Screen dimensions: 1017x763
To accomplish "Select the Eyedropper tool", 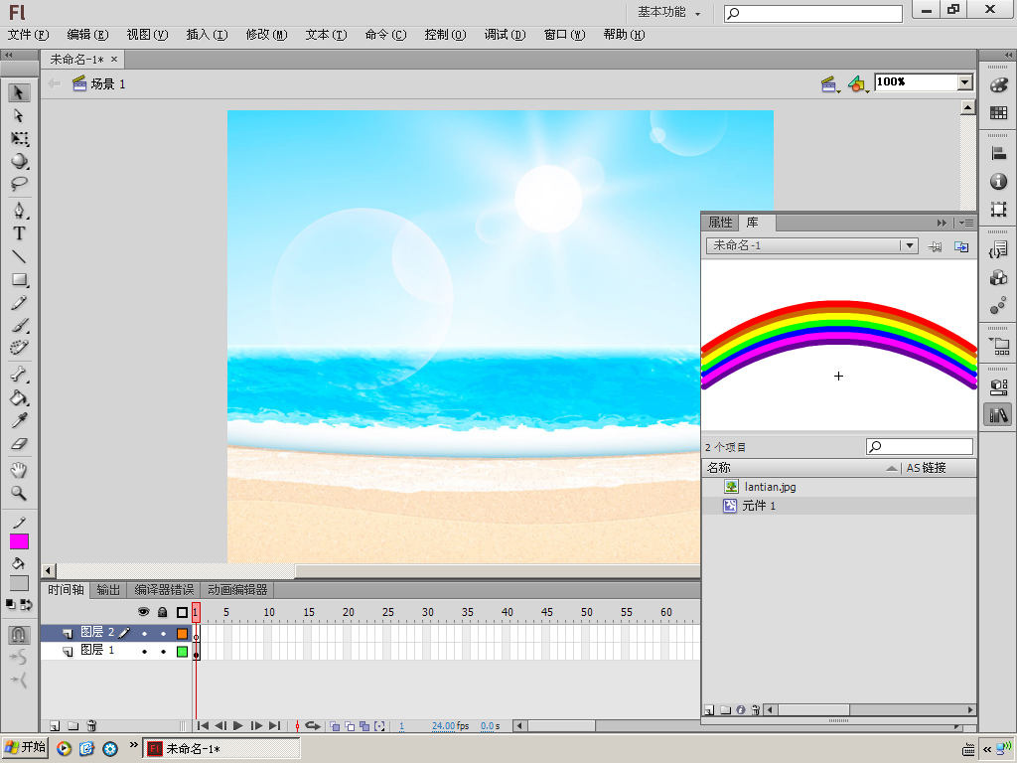I will [19, 421].
